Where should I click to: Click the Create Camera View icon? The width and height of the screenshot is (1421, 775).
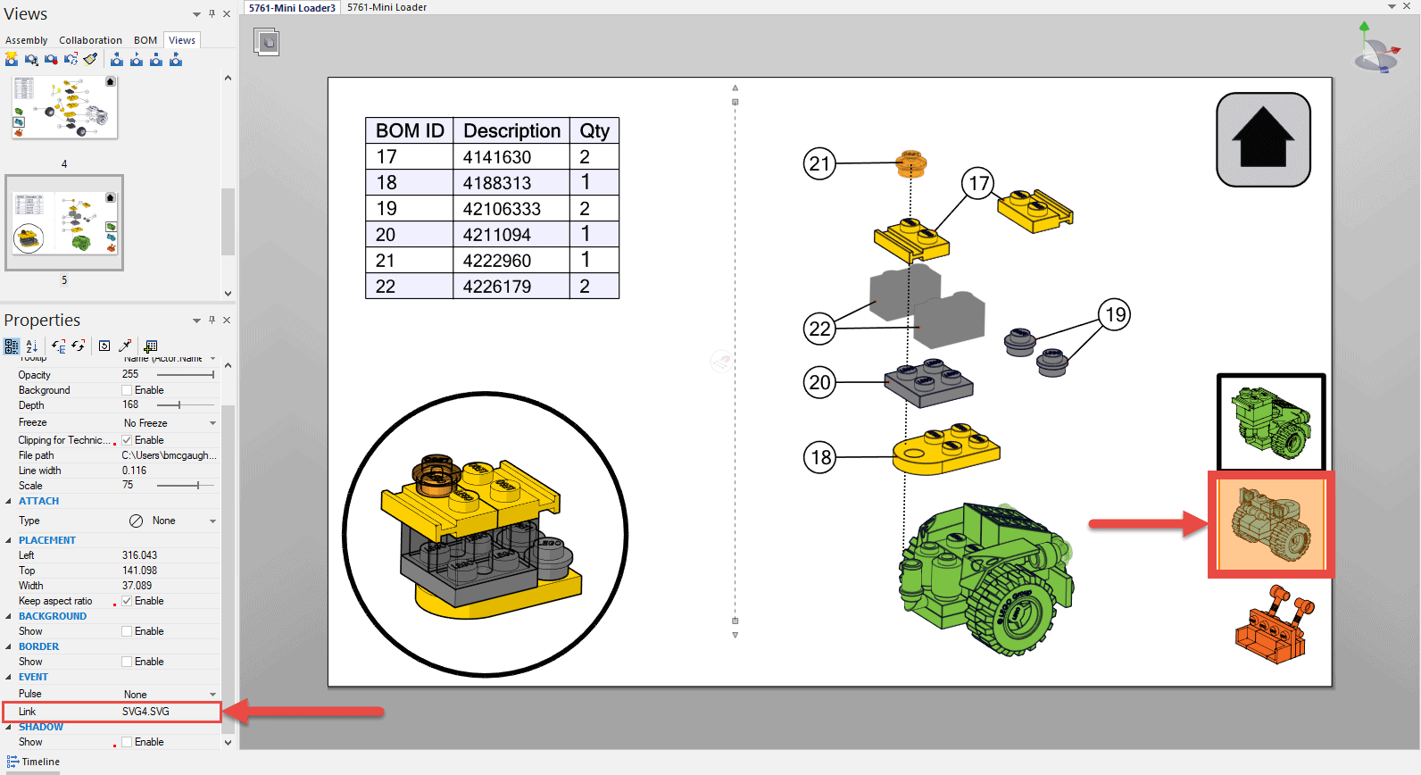(31, 59)
